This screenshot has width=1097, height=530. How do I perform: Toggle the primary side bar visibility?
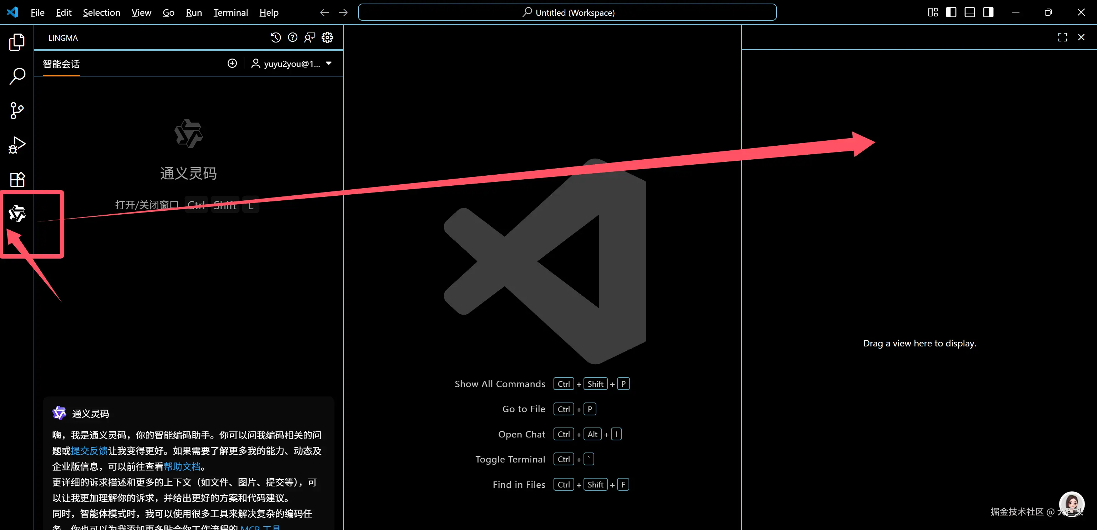click(x=951, y=12)
